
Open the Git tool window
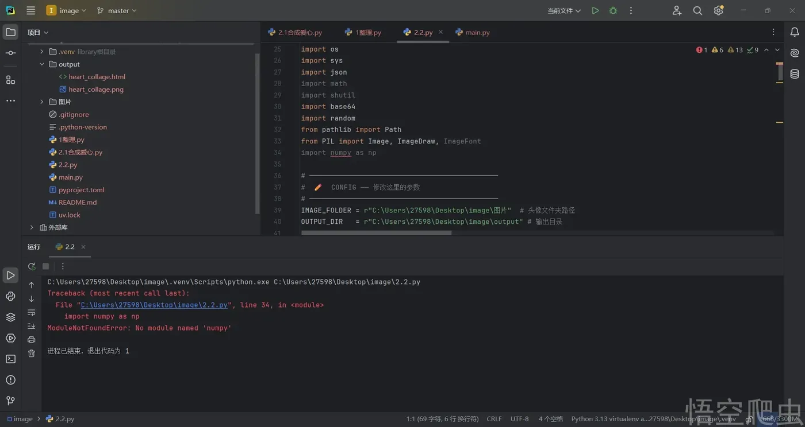click(10, 401)
